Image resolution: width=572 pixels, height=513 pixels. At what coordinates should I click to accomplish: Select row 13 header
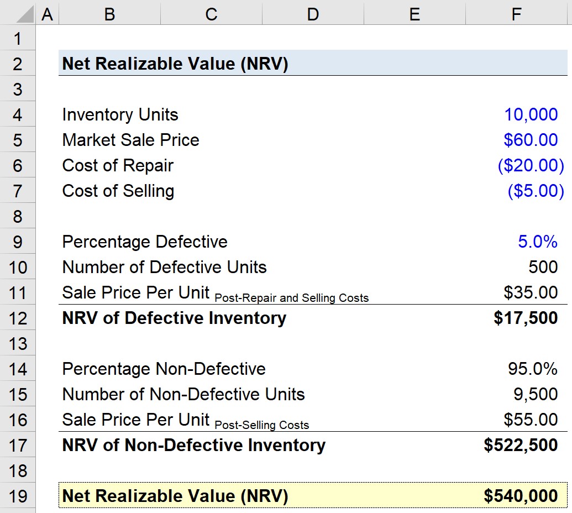click(x=18, y=343)
